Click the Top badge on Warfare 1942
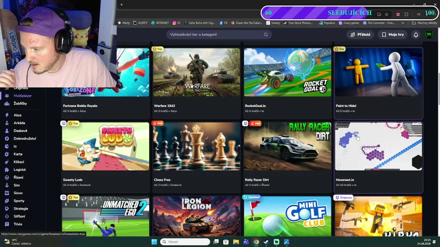 pos(157,49)
